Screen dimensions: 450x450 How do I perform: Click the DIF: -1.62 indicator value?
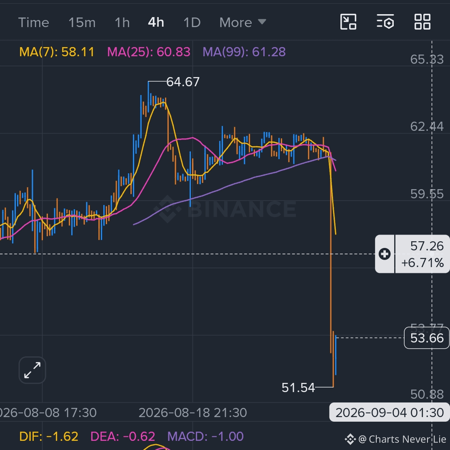point(49,437)
